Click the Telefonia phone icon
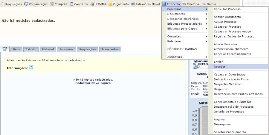 [x=184, y=4]
